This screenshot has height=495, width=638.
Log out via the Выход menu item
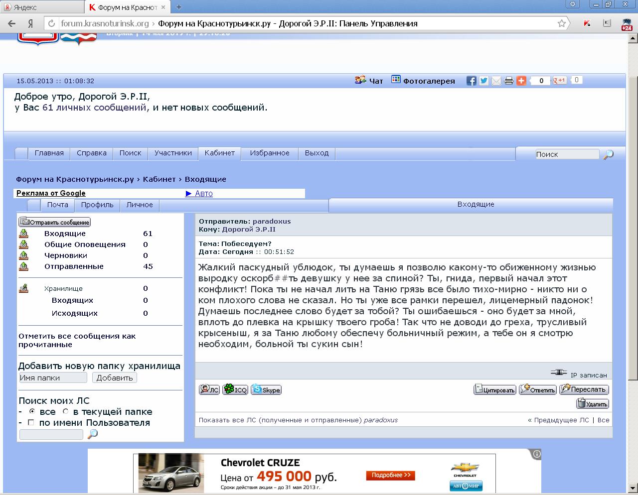(x=317, y=153)
